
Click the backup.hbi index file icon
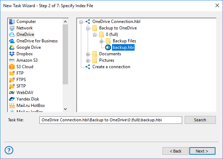coord(108,47)
